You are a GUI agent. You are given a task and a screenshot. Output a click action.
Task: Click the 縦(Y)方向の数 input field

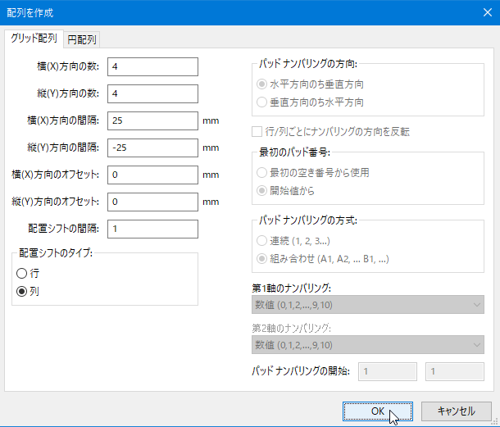152,93
